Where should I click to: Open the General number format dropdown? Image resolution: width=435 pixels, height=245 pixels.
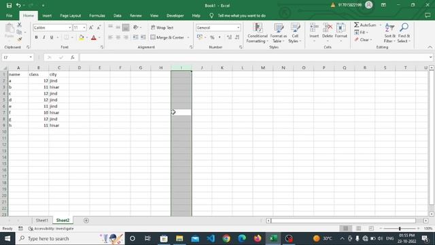coord(238,27)
